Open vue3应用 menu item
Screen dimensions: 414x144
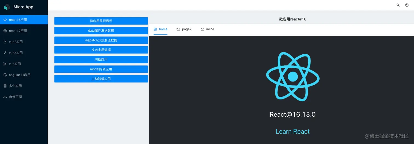24,53
